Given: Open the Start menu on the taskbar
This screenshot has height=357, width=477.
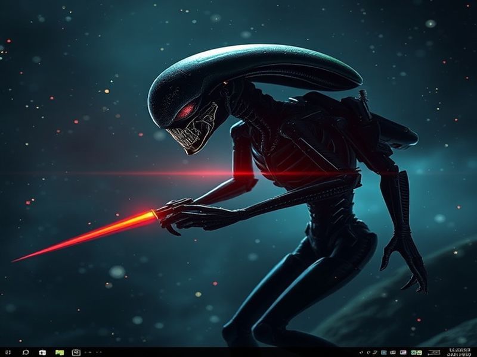Looking at the screenshot, I should tap(8, 352).
